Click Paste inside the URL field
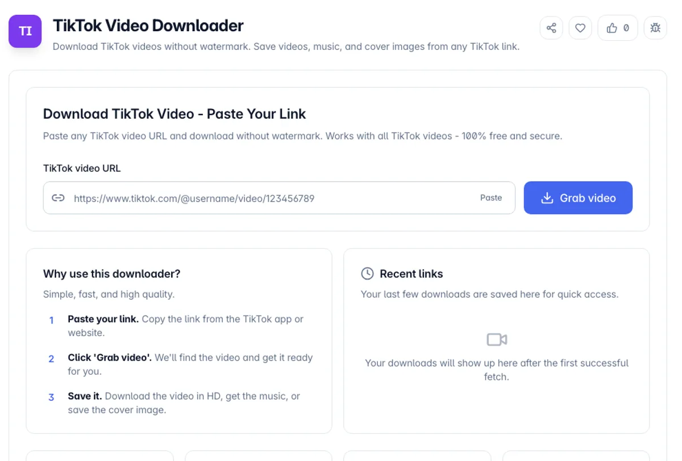Image resolution: width=682 pixels, height=461 pixels. [x=491, y=198]
